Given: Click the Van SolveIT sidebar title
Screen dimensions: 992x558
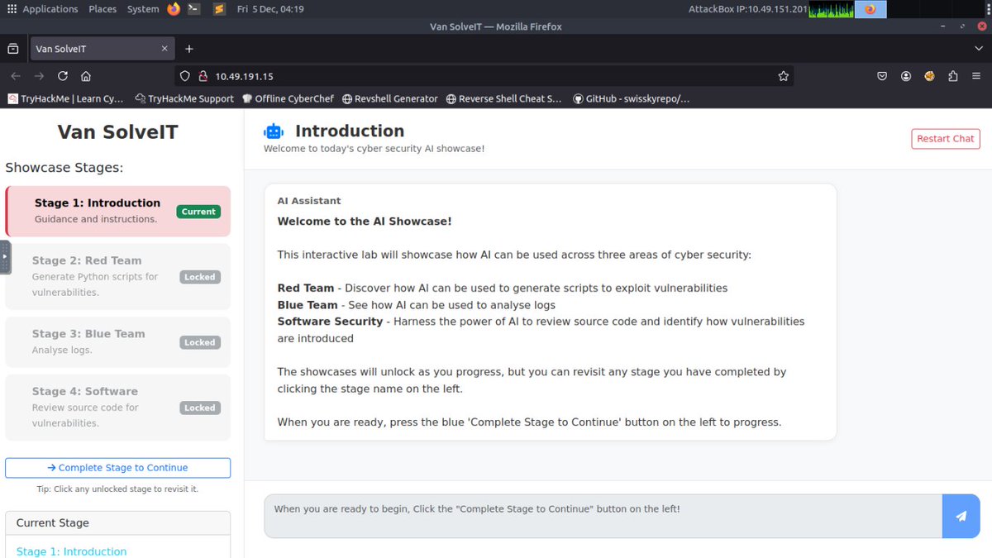Looking at the screenshot, I should 117,132.
